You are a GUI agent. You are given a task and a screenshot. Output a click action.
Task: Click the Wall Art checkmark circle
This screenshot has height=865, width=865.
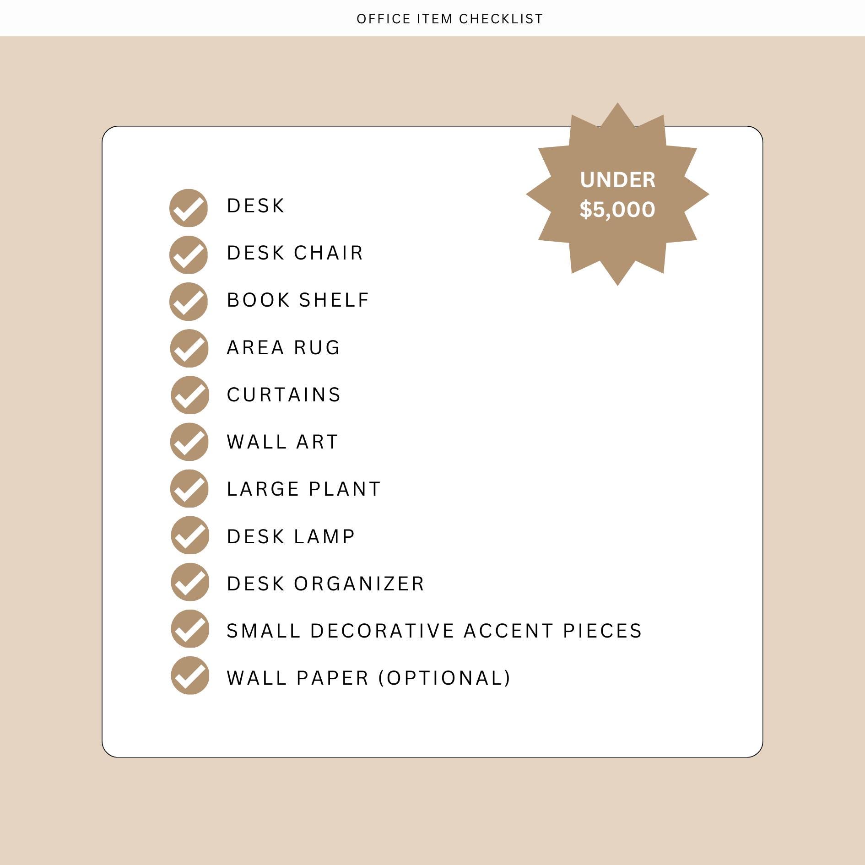tap(189, 442)
